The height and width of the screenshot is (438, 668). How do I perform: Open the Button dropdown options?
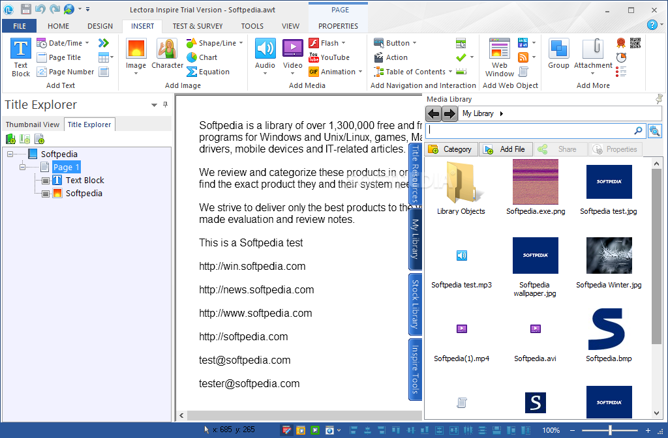point(414,43)
